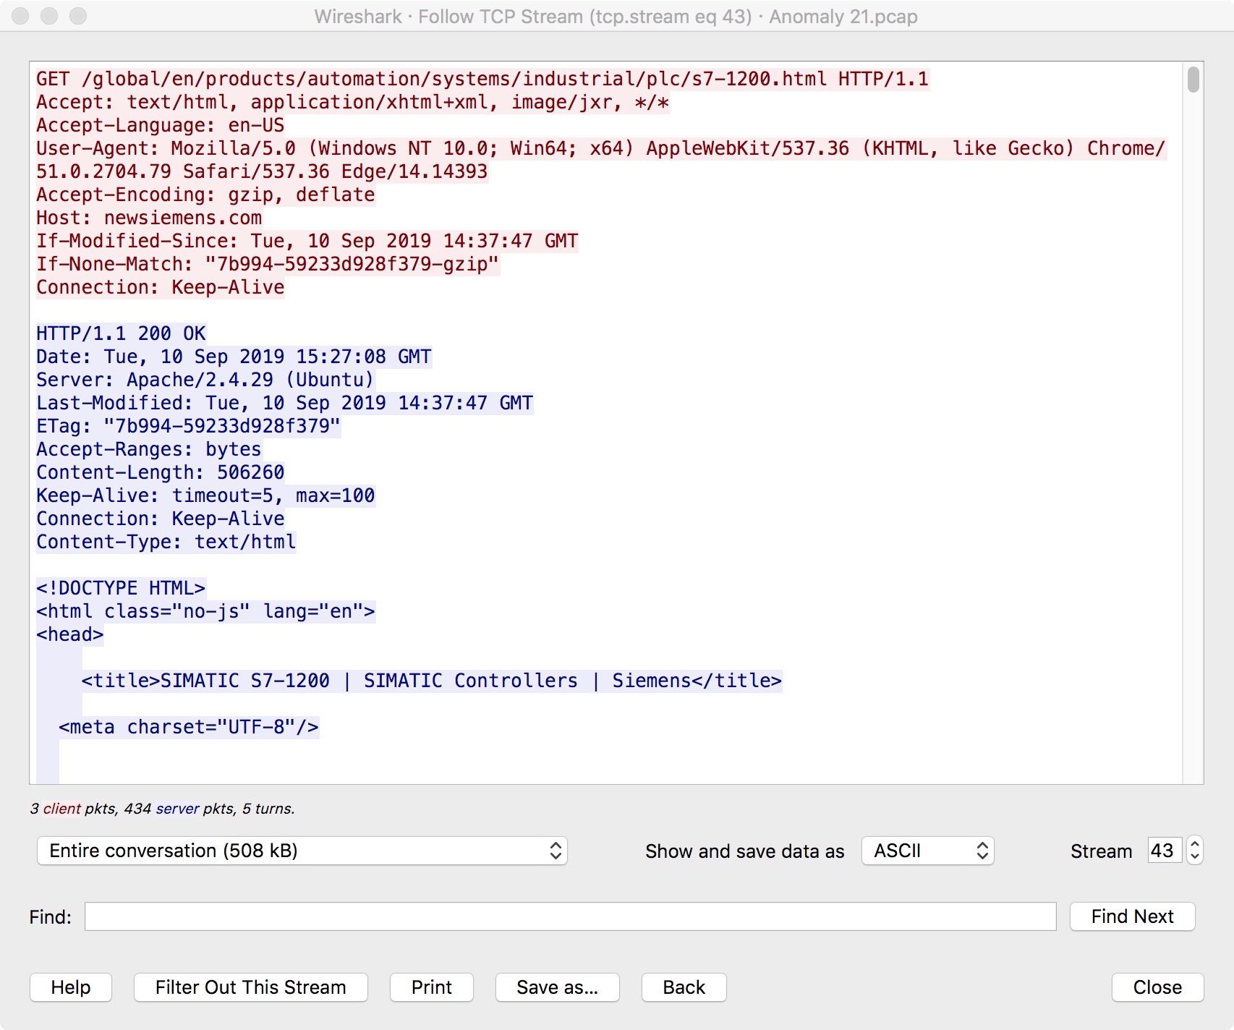Click the '<!DOCTYPE HTML>' line
The width and height of the screenshot is (1234, 1030).
[122, 588]
